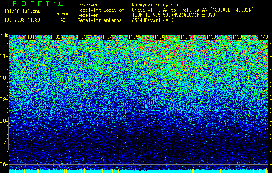
Task: Click the name Masayuki Kobayashi
Action: (155, 5)
